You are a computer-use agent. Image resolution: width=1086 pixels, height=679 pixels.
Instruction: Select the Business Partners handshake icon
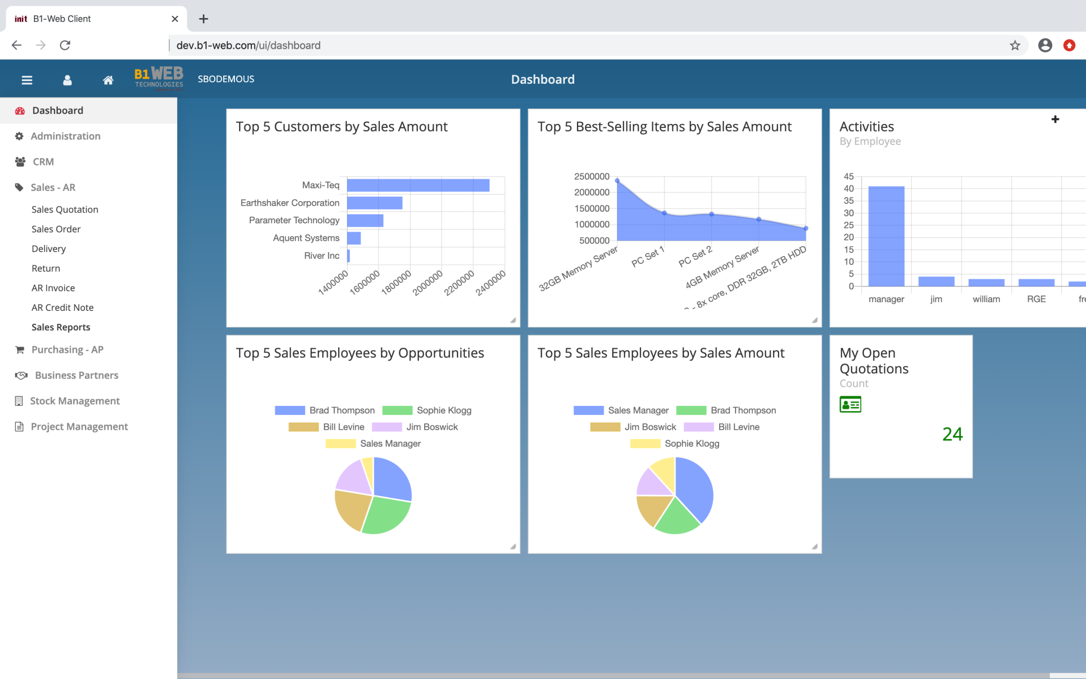(x=20, y=375)
